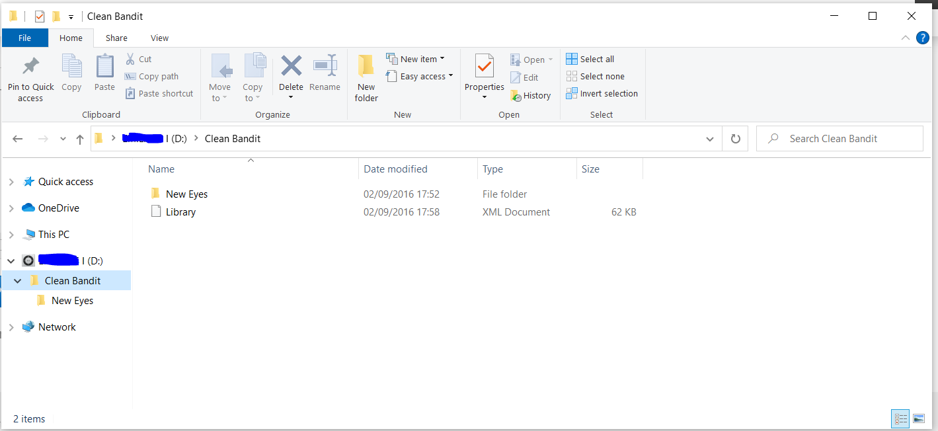Collapse the ribbon with the chevron
938x431 pixels.
click(906, 38)
